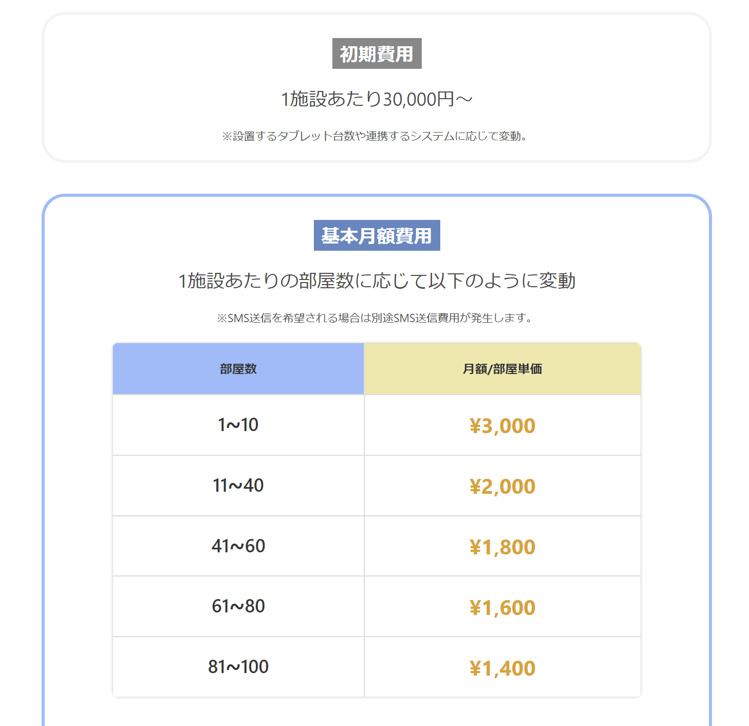Viewport: 749px width, 726px height.
Task: Select the 11~40 room count cell
Action: [238, 486]
